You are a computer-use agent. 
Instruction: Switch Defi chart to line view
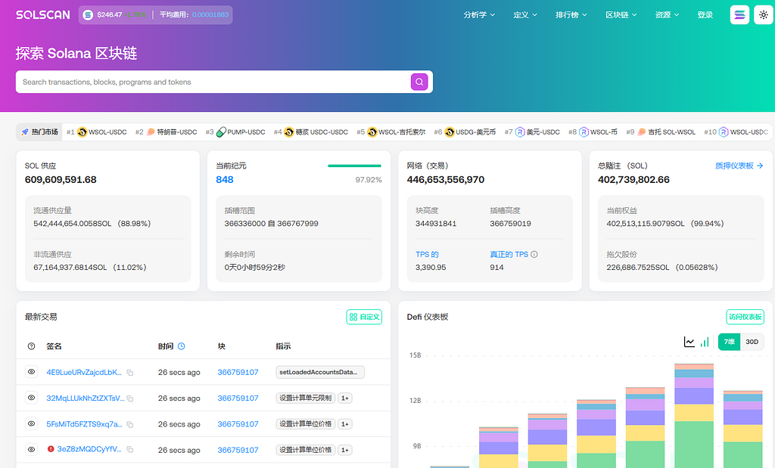(689, 342)
